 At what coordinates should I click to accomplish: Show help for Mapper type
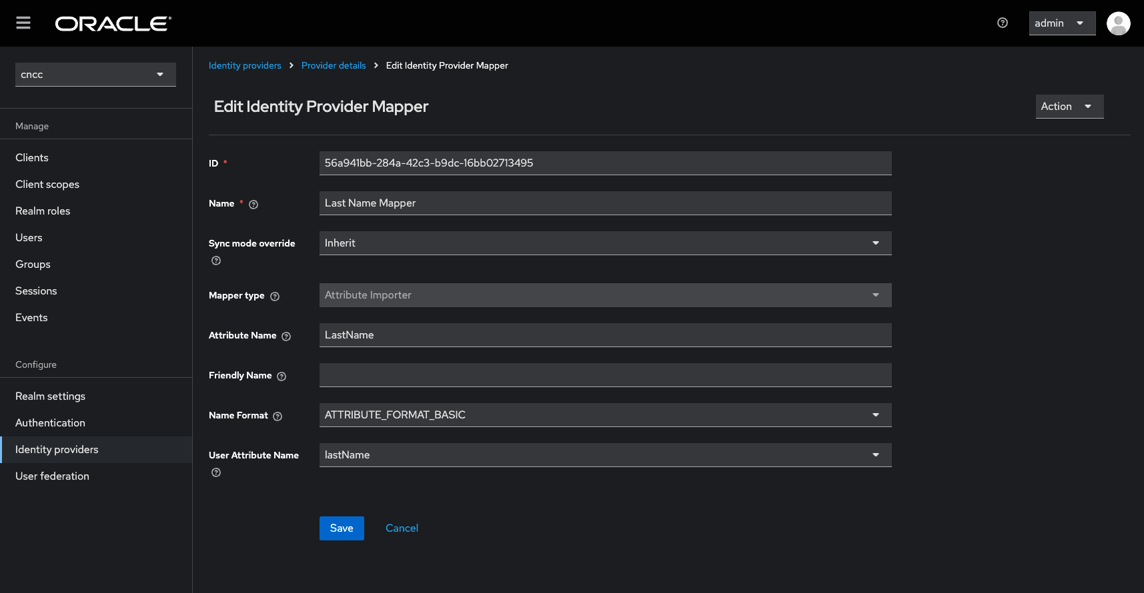pos(275,296)
